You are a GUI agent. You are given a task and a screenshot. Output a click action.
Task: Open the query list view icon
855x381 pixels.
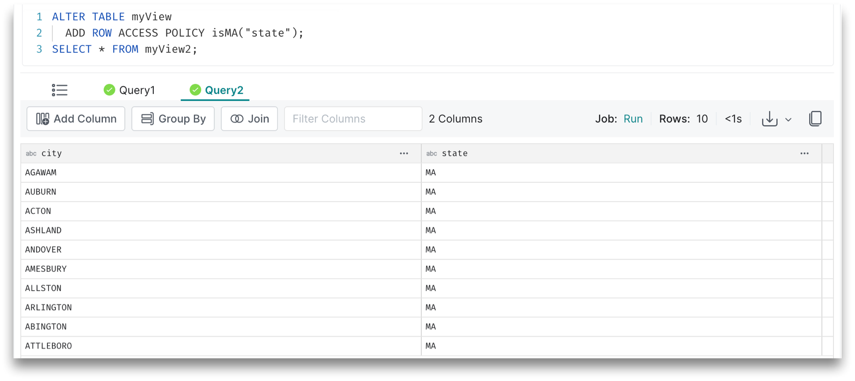click(x=59, y=90)
